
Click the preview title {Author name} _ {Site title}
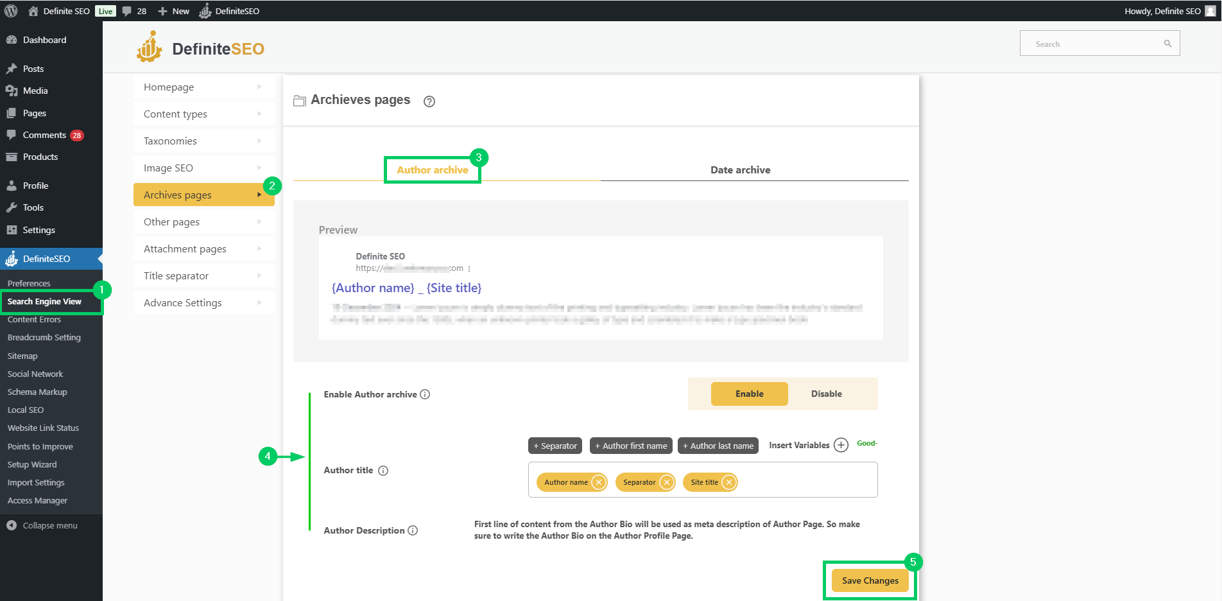[406, 288]
